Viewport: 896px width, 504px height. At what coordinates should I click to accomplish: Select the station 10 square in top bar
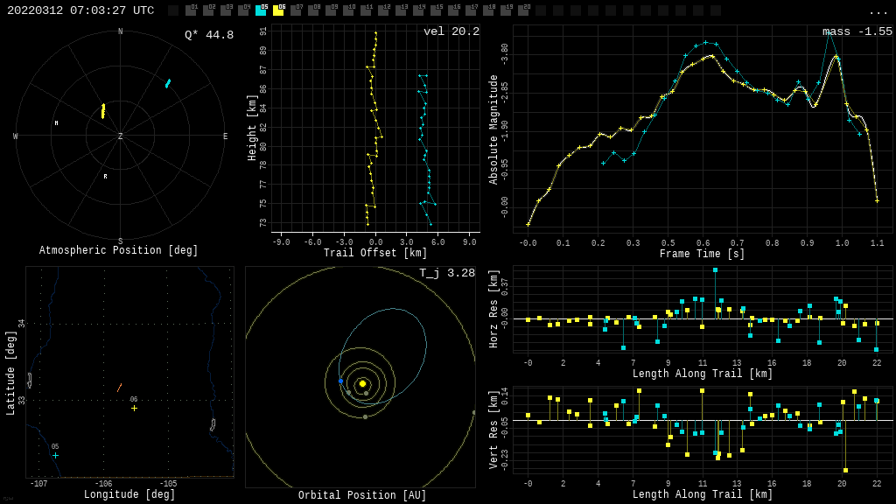(348, 10)
